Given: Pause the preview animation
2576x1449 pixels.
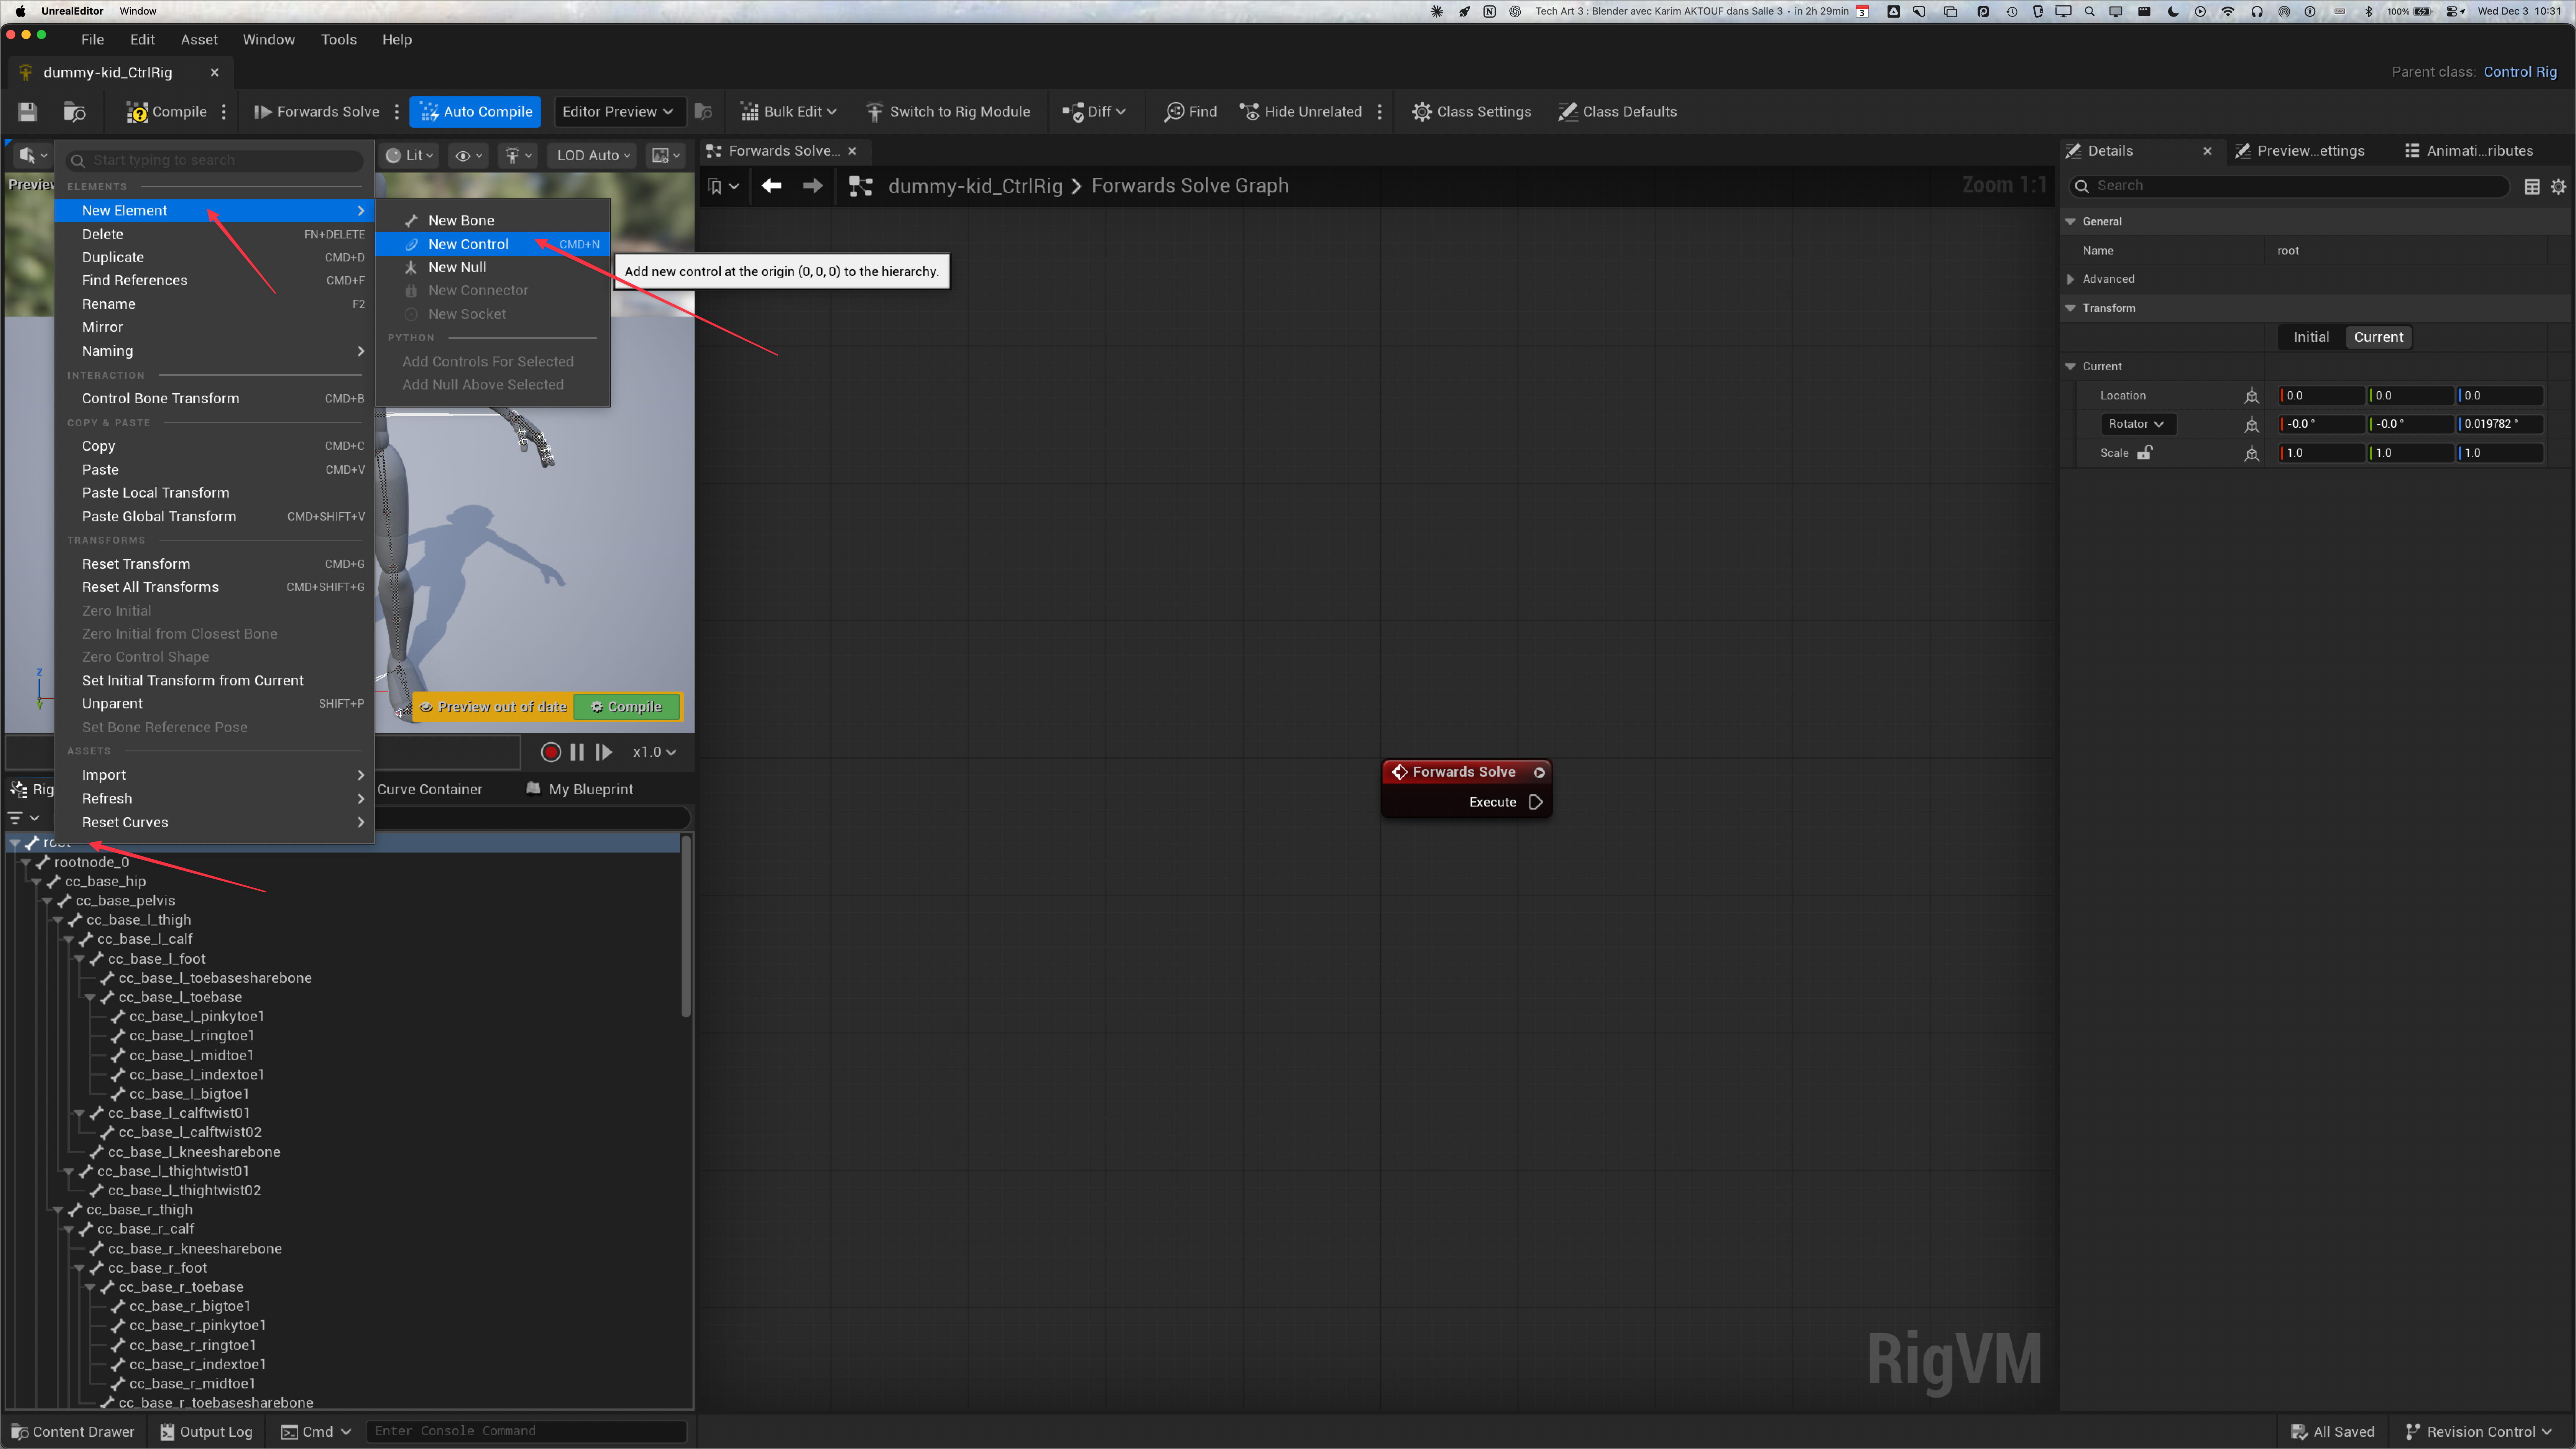Looking at the screenshot, I should pyautogui.click(x=577, y=752).
